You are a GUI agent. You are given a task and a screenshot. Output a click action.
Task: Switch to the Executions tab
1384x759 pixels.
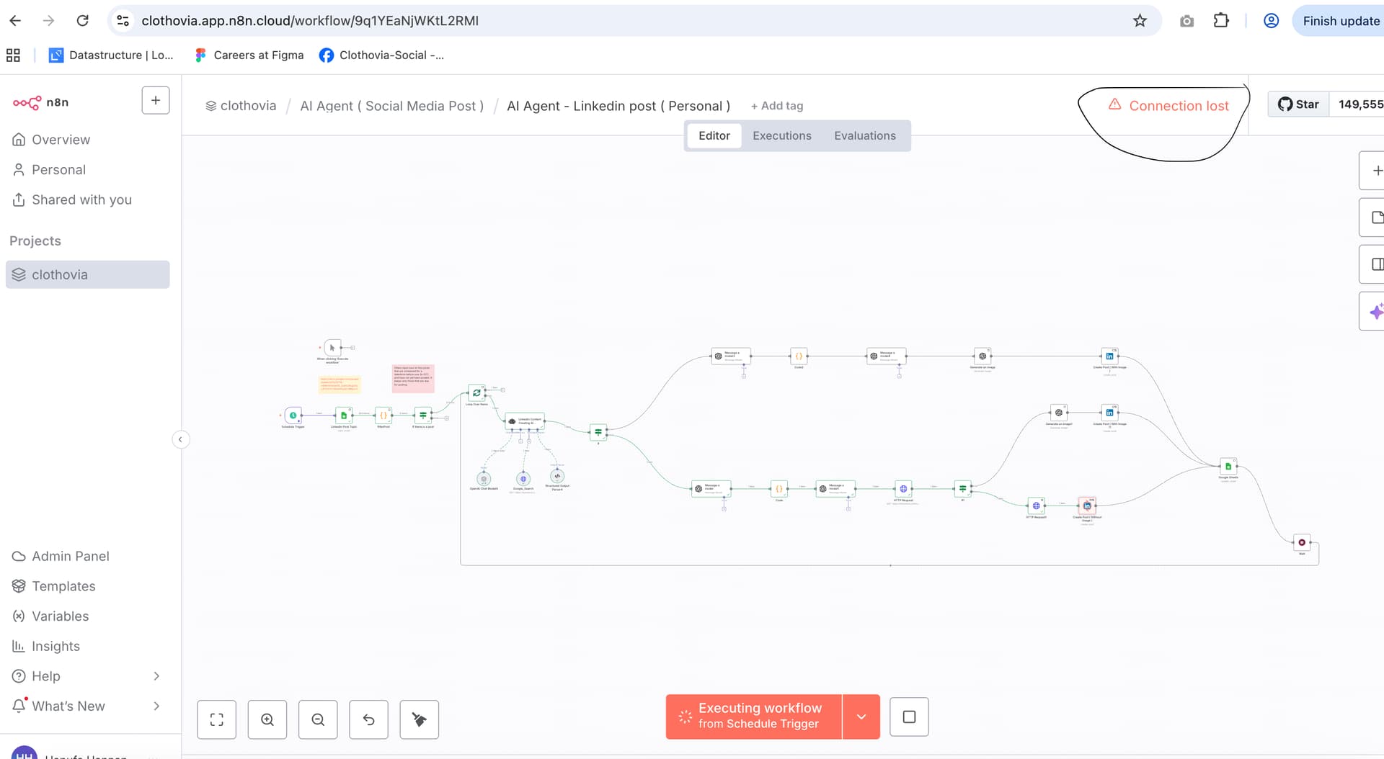point(781,135)
